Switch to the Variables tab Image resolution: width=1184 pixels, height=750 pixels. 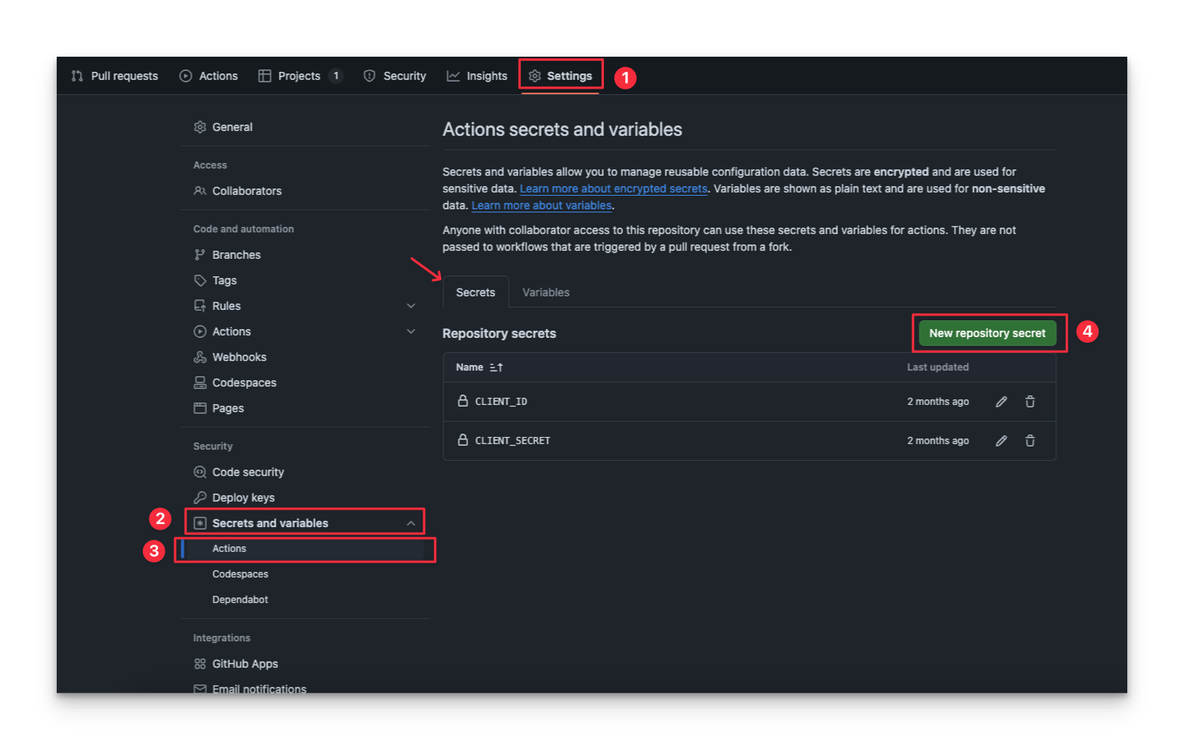[x=546, y=292]
